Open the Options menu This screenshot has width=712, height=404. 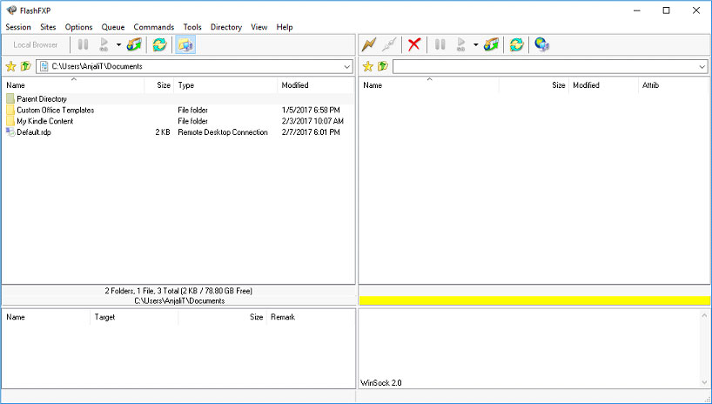pos(78,27)
